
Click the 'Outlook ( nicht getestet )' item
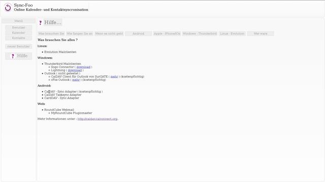pyautogui.click(x=62, y=73)
